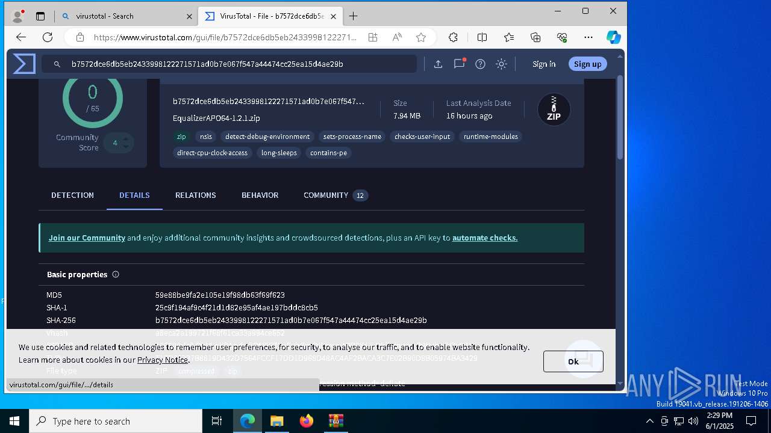Screen dimensions: 771x433
Task: Open Edge tab actions menu
Action: (40, 16)
